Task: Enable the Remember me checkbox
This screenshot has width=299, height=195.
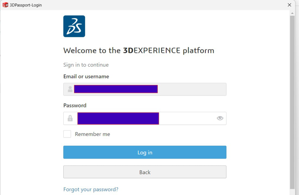Action: pos(67,134)
